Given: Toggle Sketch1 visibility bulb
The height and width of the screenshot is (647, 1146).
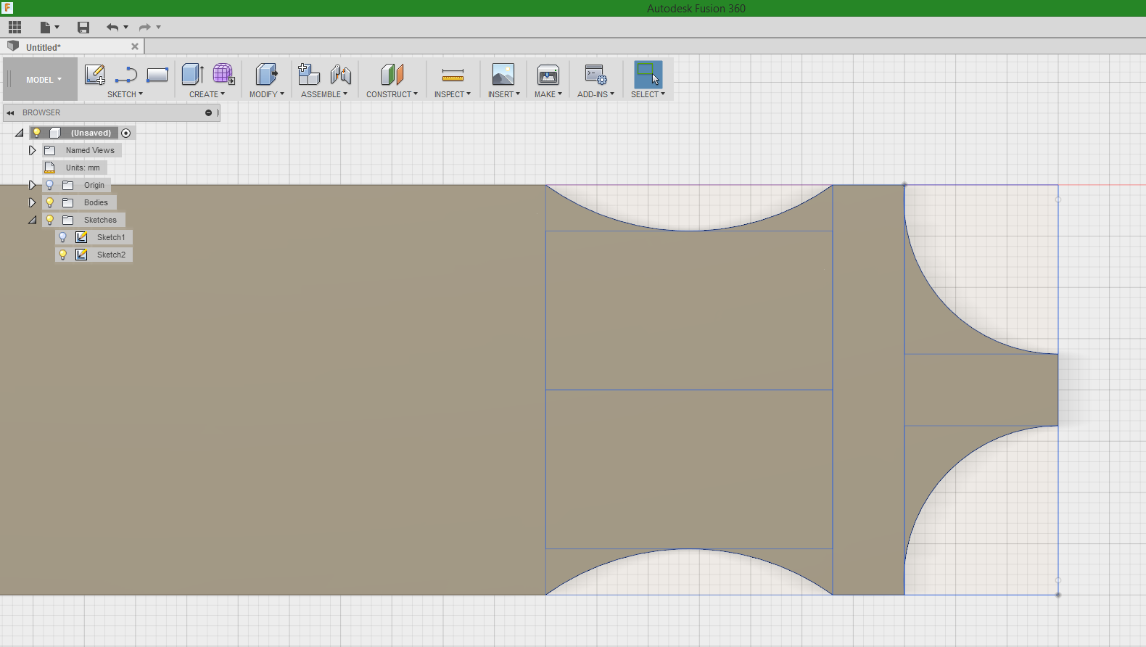Looking at the screenshot, I should [63, 237].
